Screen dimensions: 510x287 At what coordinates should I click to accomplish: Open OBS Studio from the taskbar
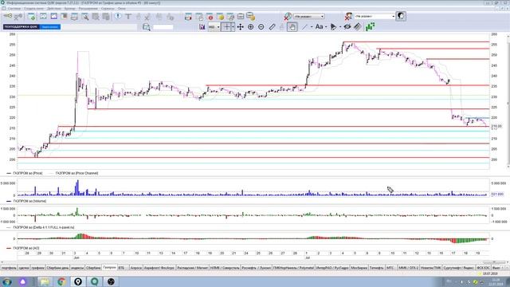point(111,281)
